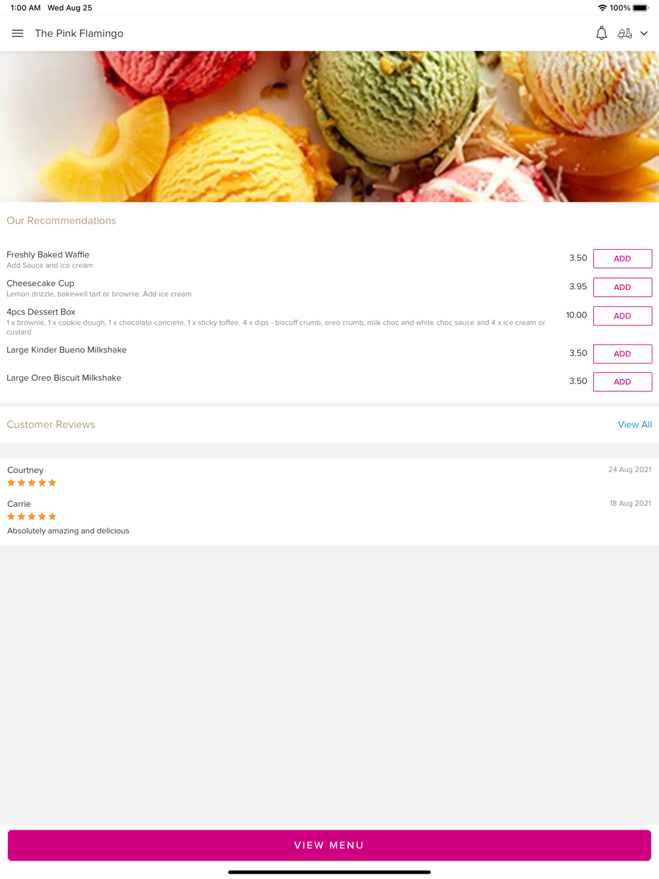This screenshot has width=659, height=879.
Task: Tap the battery status icon
Action: click(641, 8)
